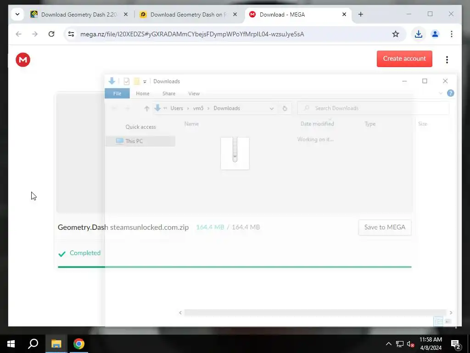Open Chrome downloads icon in toolbar
This screenshot has width=470, height=353.
click(x=419, y=34)
